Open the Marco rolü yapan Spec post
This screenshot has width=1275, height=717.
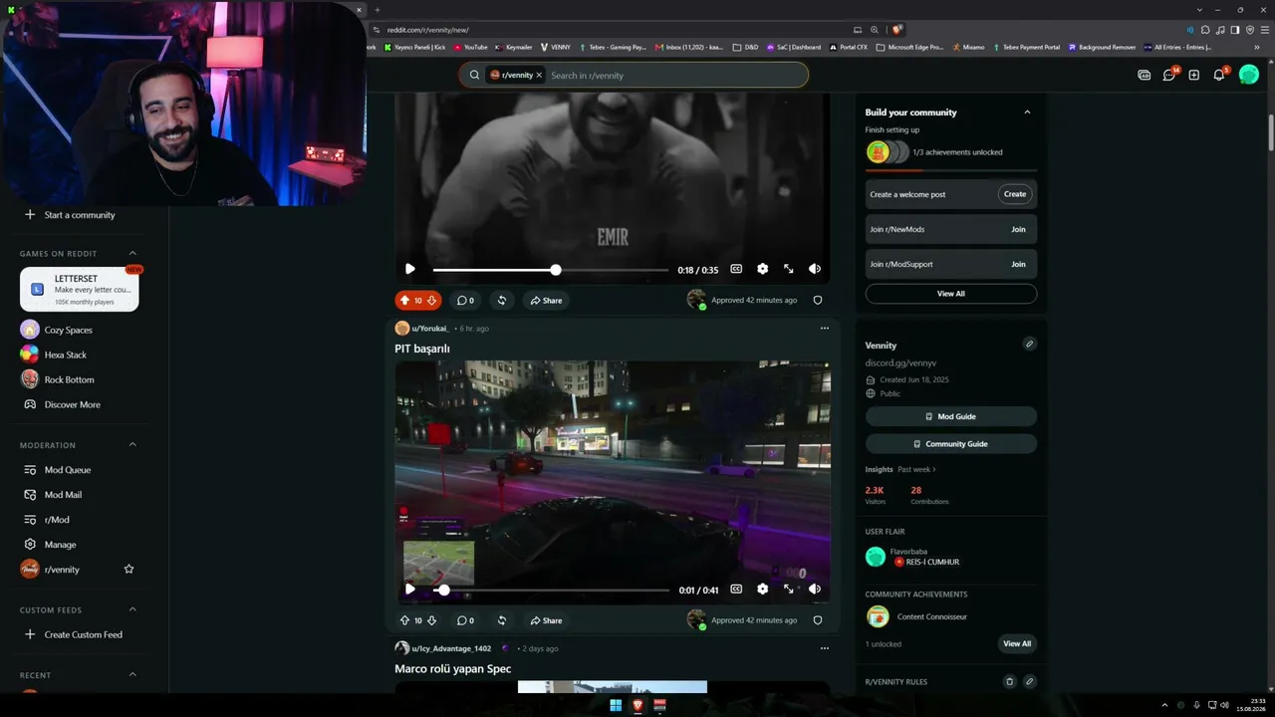pyautogui.click(x=453, y=669)
